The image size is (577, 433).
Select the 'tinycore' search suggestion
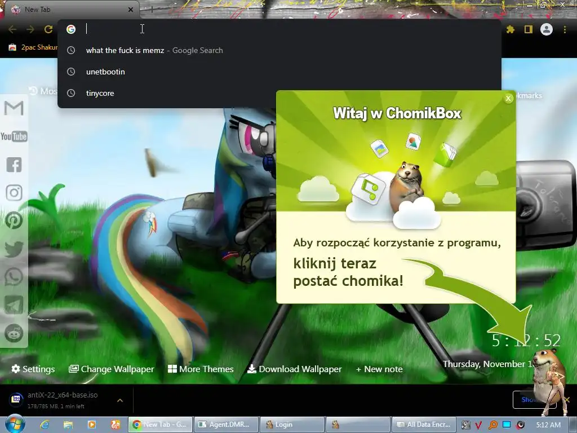tap(279, 93)
